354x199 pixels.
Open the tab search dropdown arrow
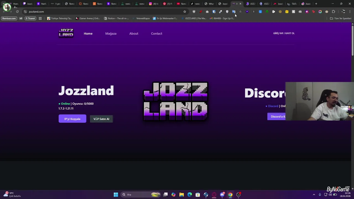tap(3, 4)
